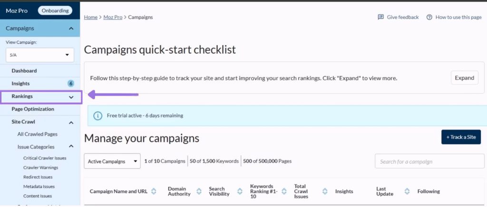Sort by Search Visibility arrows
Screen dimensions: 487x207
point(237,191)
